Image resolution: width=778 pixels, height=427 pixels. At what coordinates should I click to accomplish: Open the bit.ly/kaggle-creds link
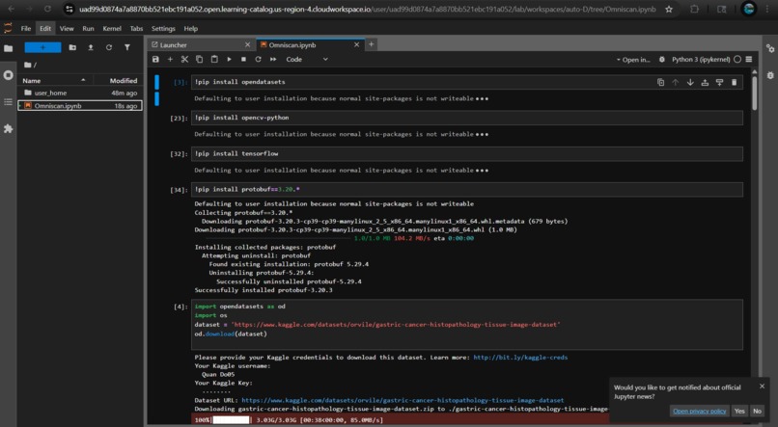(520, 358)
